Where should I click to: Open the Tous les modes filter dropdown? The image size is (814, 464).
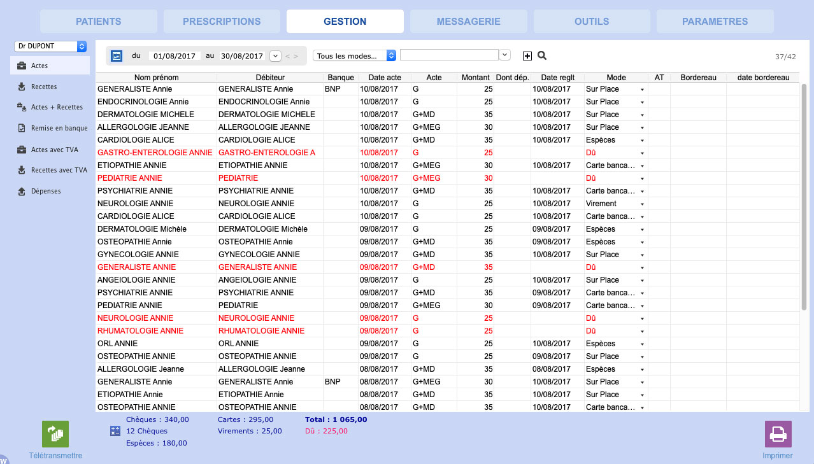(355, 56)
